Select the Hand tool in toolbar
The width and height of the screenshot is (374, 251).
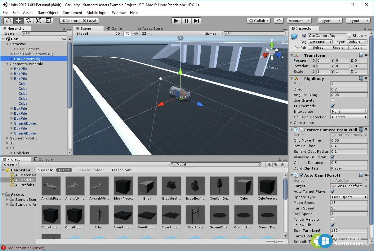click(8, 21)
